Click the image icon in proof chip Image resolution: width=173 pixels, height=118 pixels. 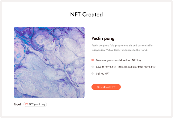pyautogui.click(x=27, y=104)
